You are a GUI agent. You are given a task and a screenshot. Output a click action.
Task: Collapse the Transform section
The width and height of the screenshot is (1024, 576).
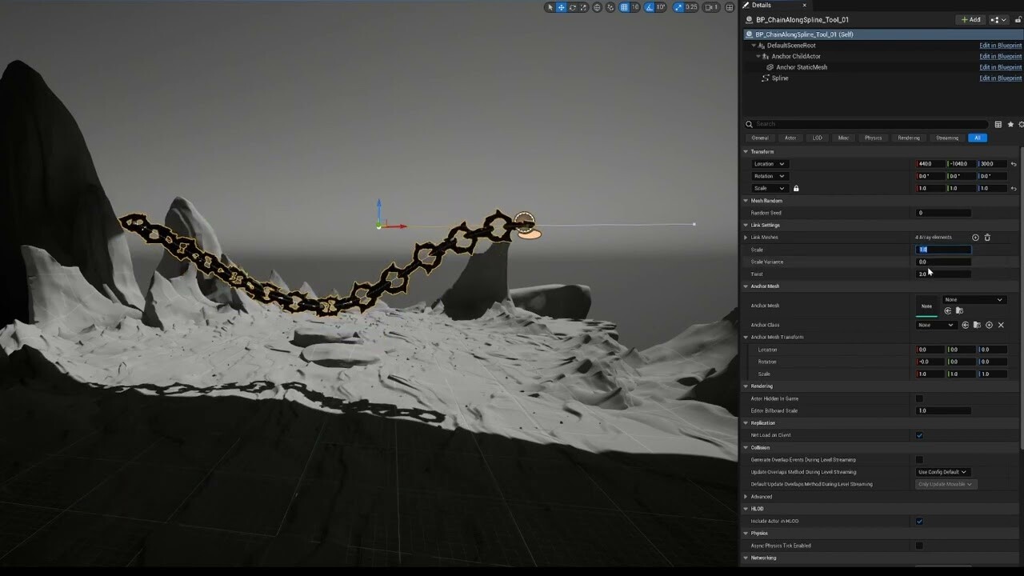pos(746,151)
